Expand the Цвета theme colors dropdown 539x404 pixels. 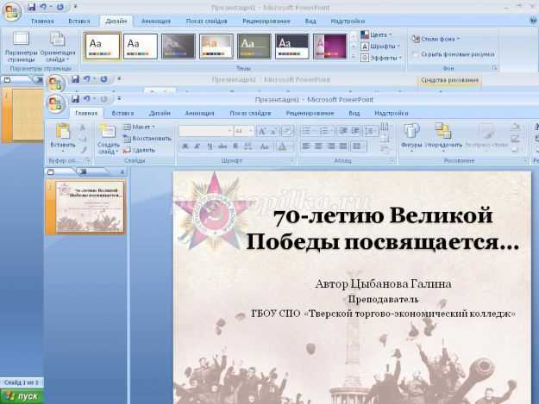[376, 34]
